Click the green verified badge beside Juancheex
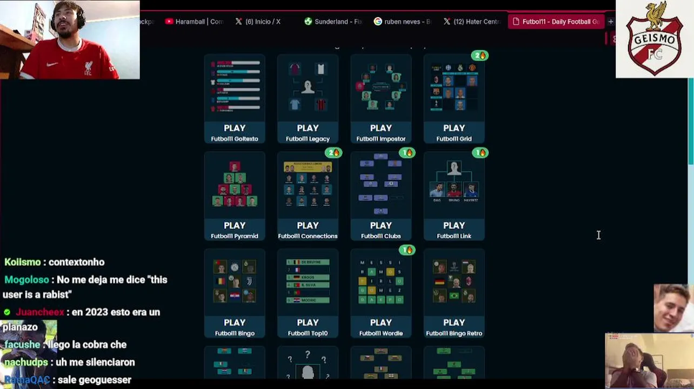 click(7, 312)
